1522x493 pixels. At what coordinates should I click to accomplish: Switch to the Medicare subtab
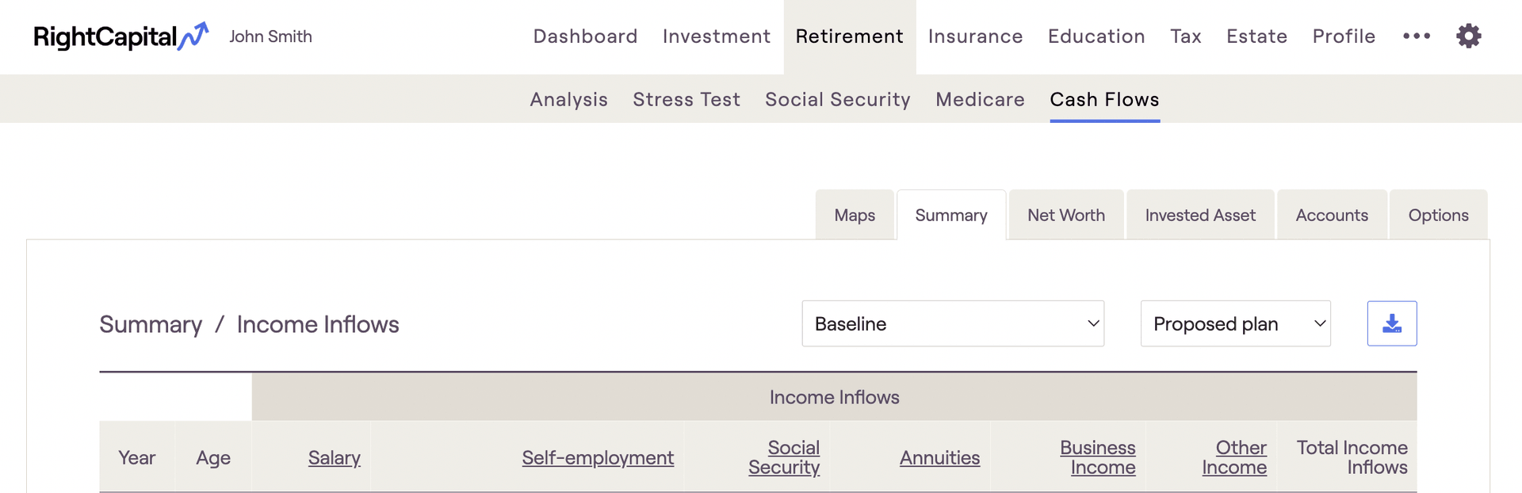(980, 100)
